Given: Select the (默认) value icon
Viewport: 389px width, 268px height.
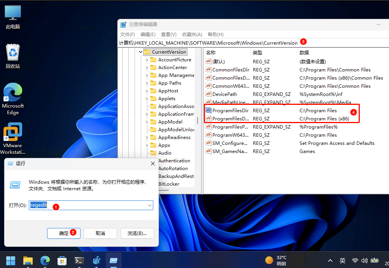Looking at the screenshot, I should (209, 61).
